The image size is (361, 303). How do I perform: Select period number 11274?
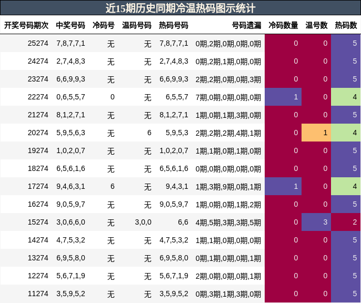38,294
